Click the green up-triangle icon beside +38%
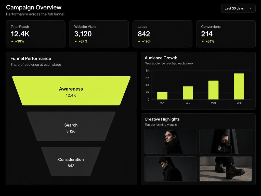This screenshot has height=196, width=261. click(x=12, y=42)
